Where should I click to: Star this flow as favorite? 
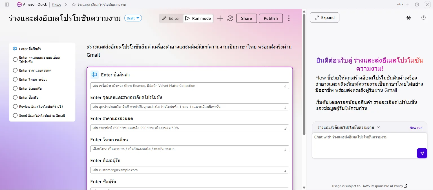point(74,5)
